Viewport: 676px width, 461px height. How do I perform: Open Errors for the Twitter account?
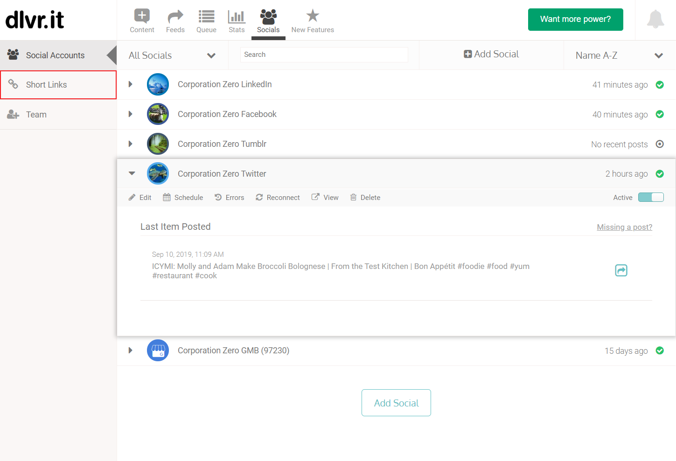coord(230,198)
